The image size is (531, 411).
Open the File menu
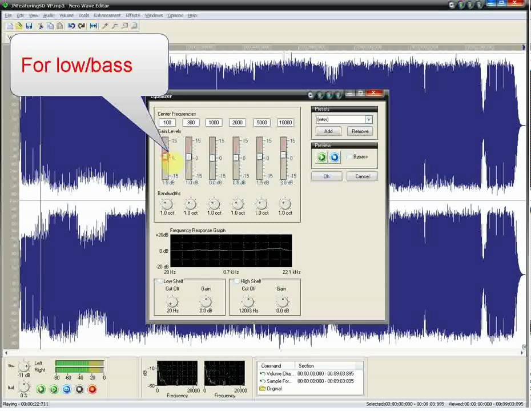(x=9, y=15)
